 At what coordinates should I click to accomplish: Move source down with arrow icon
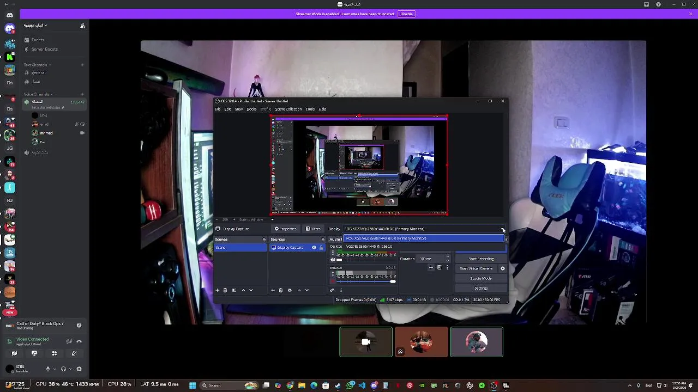pyautogui.click(x=306, y=290)
